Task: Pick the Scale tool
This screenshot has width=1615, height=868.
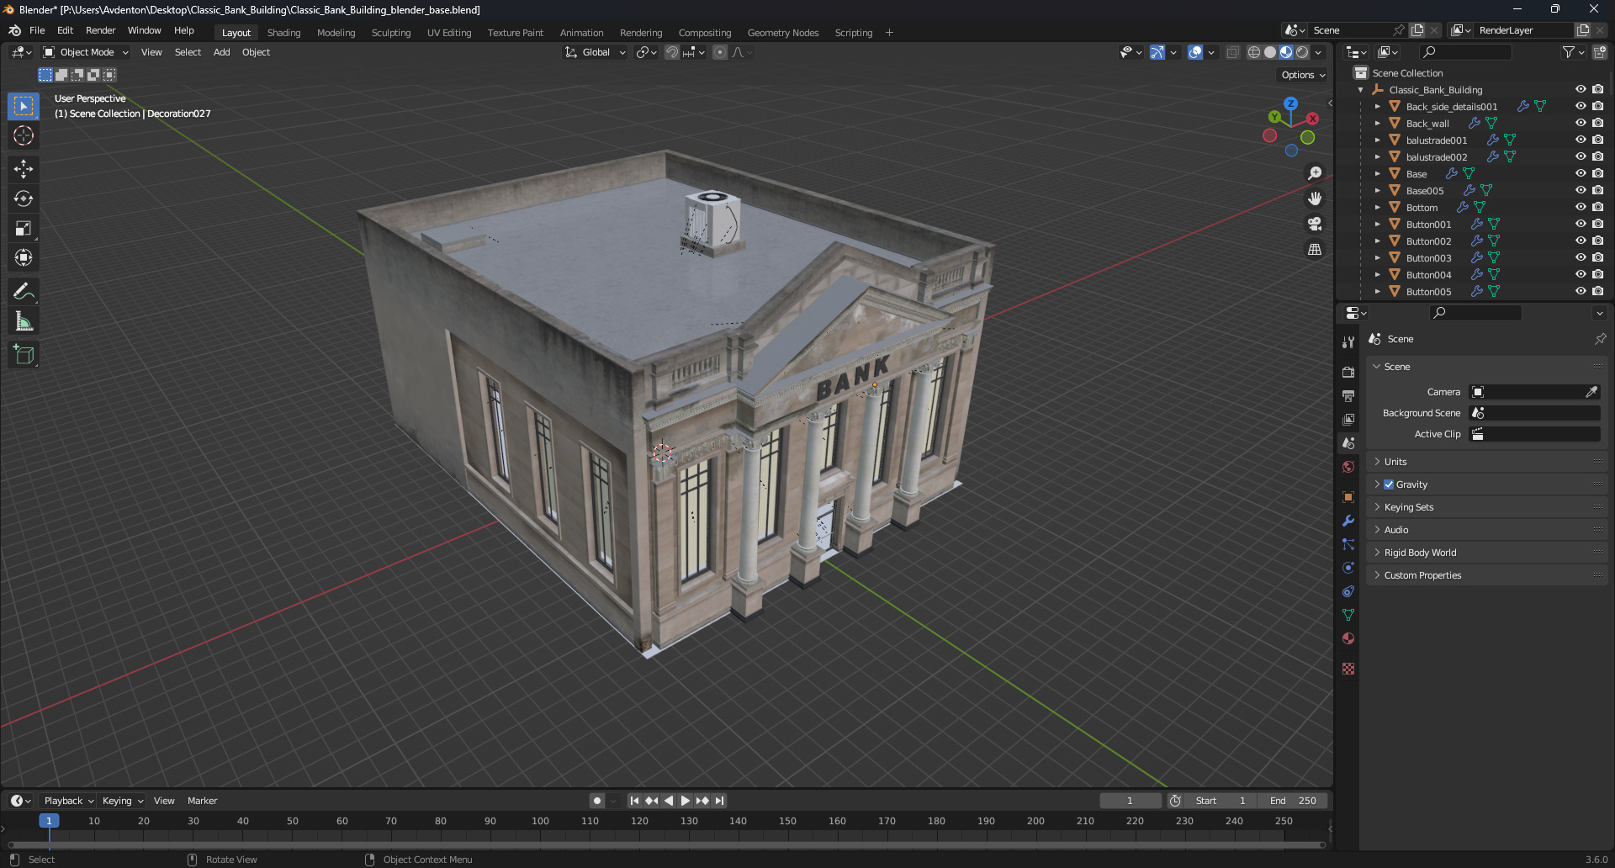Action: coord(24,228)
